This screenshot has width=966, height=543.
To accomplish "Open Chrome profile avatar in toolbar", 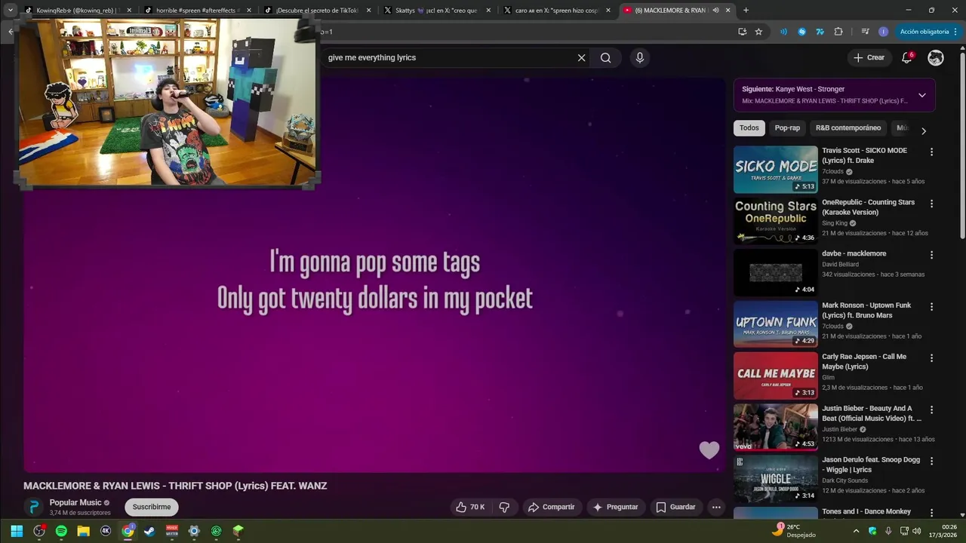I will (x=883, y=32).
